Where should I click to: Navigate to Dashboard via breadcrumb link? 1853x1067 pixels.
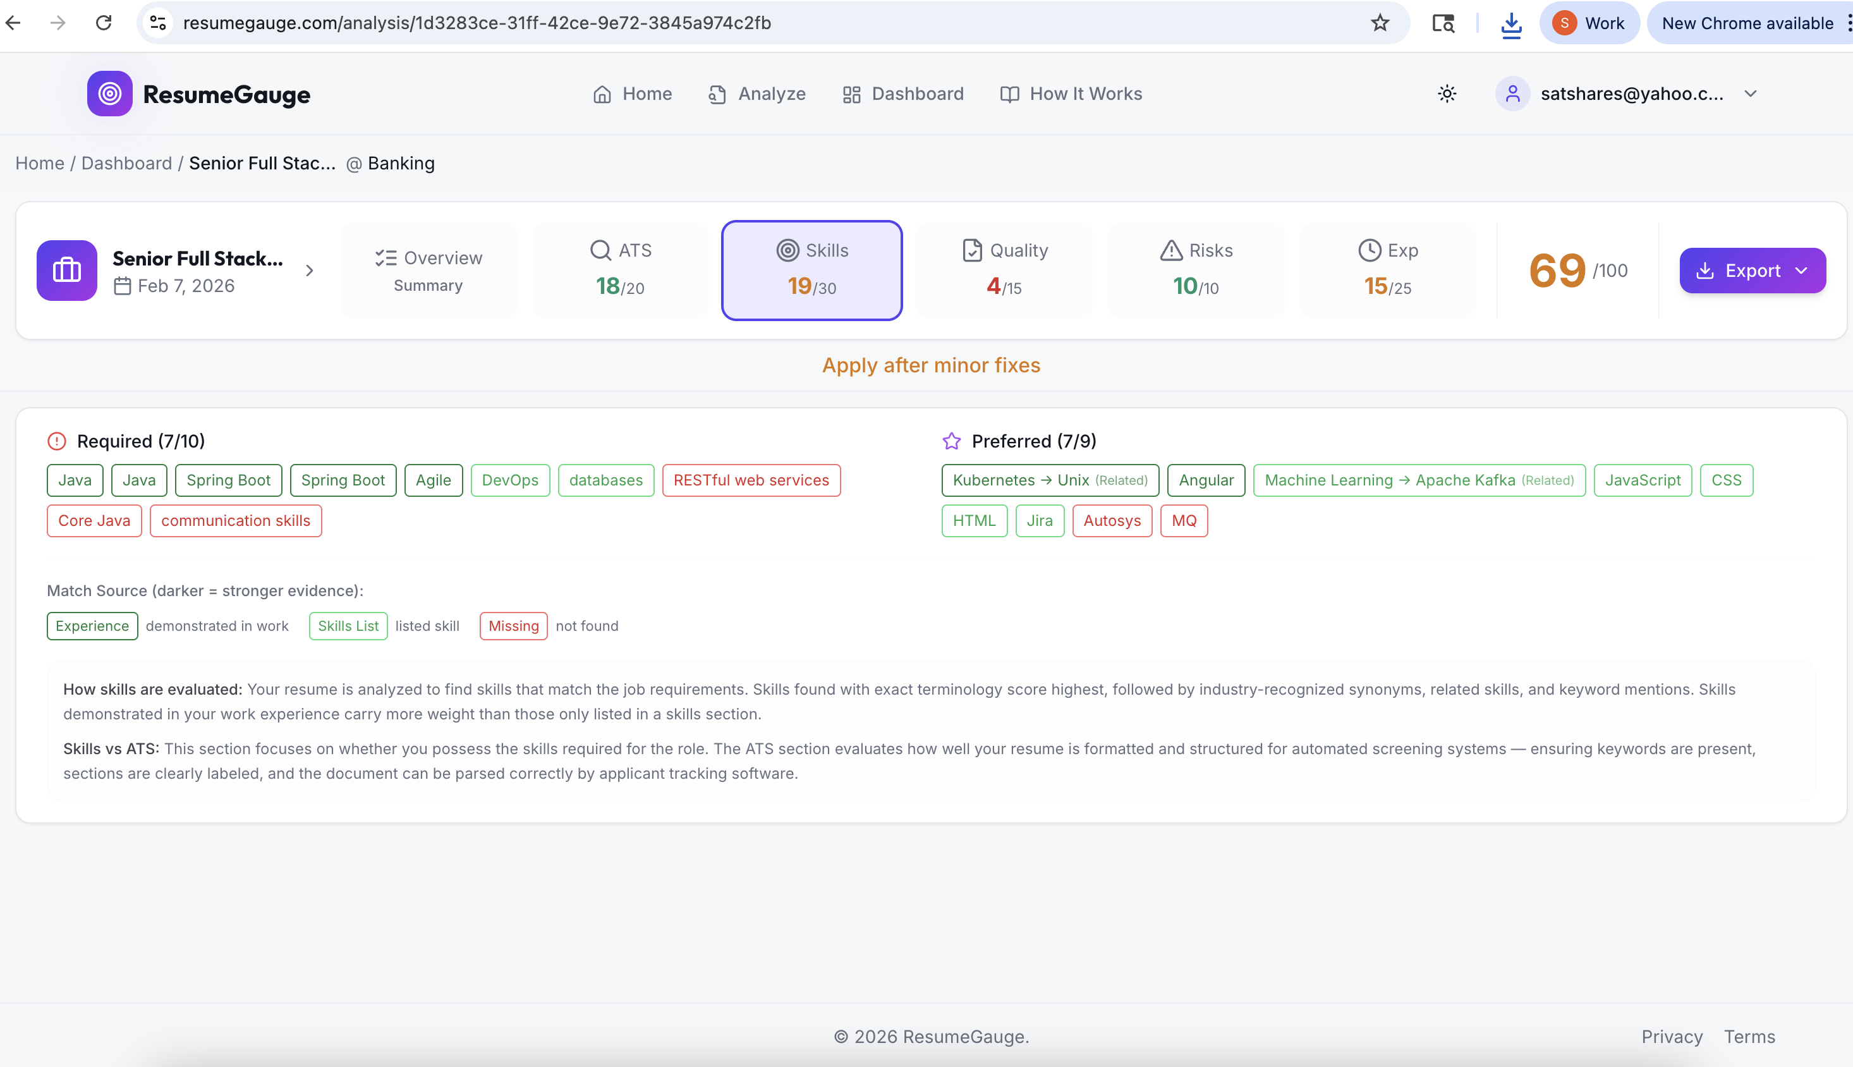pos(127,162)
